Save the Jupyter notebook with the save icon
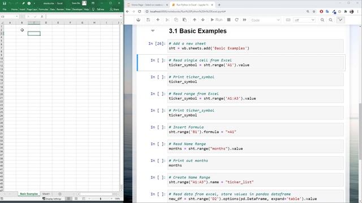The image size is (362, 203). click(x=148, y=20)
